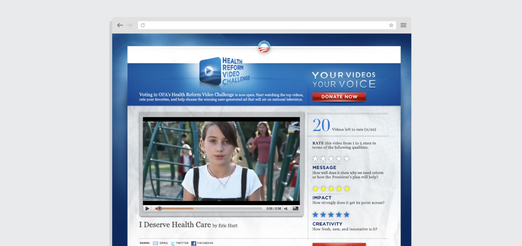Viewport: 522px width, 246px height.
Task: Select the first blue star for Creativity
Action: point(316,214)
